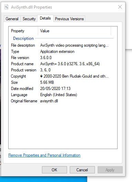
Task: Click the Cancel button
Action: (82, 170)
